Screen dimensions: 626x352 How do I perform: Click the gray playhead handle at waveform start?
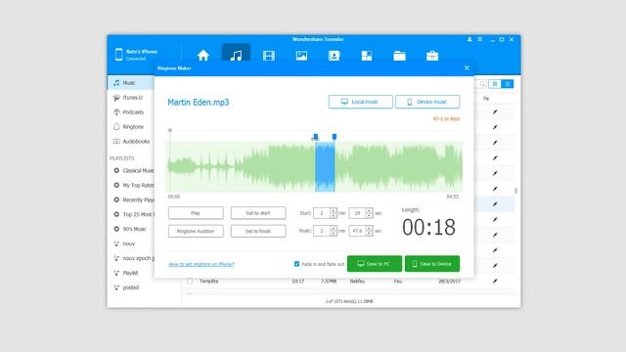point(170,130)
